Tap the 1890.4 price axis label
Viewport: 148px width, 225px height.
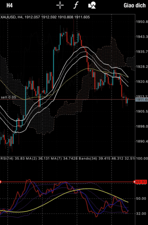click(142, 141)
